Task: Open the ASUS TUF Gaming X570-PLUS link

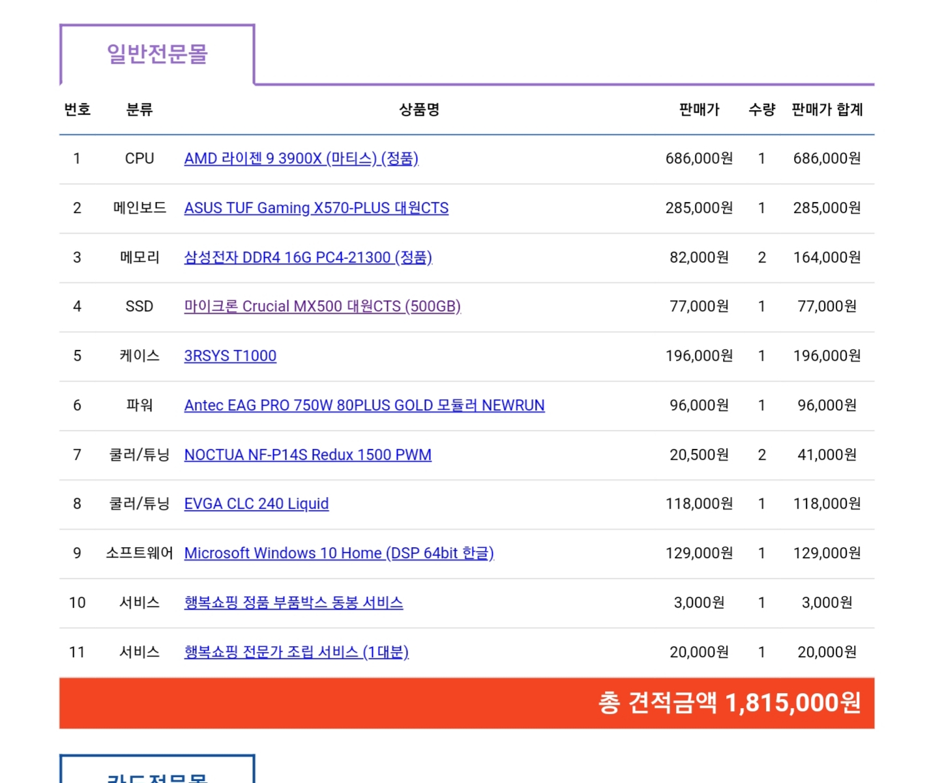Action: pos(316,208)
